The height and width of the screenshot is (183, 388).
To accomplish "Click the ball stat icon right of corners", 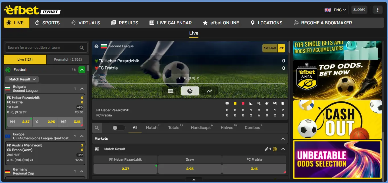I will click(267, 104).
